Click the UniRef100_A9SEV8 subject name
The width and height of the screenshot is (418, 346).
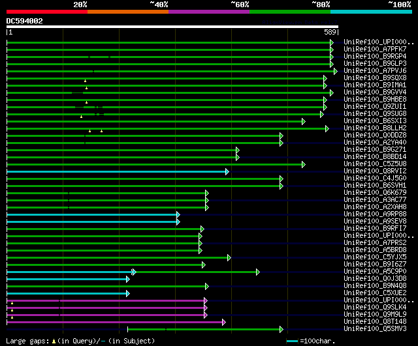pyautogui.click(x=375, y=222)
